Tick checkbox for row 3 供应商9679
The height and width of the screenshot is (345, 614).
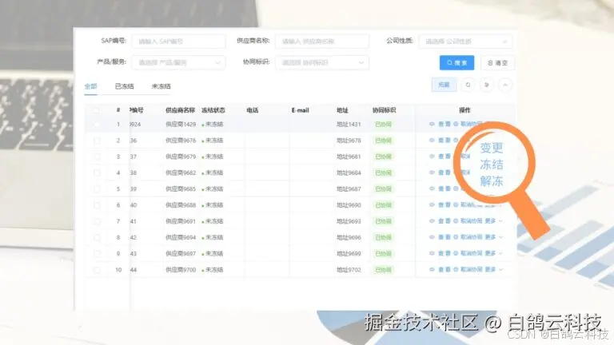(97, 157)
